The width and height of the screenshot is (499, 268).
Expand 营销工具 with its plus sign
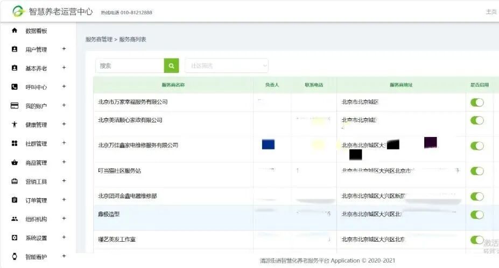click(64, 180)
